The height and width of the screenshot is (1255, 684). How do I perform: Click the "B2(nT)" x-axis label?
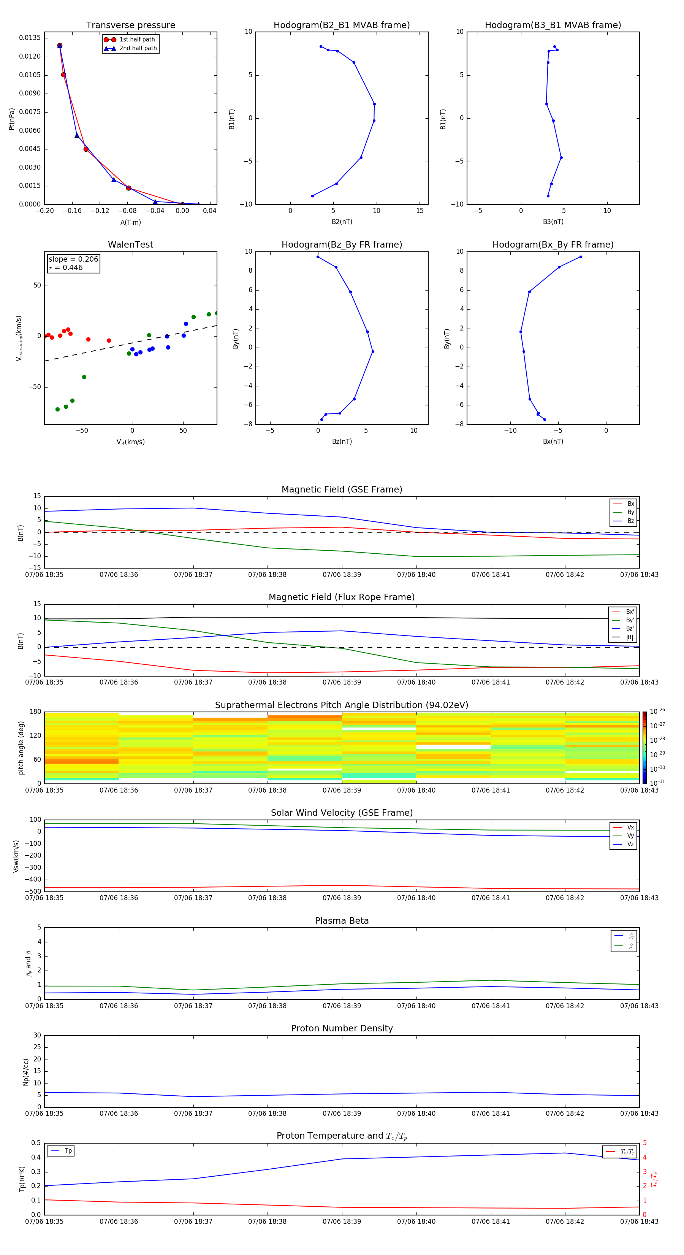tap(342, 222)
